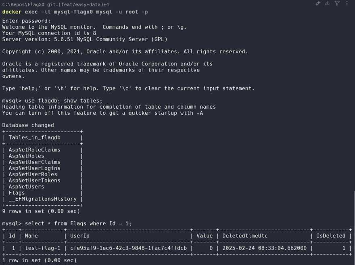Click the UserId GUID value cfe95af9

pos(128,248)
